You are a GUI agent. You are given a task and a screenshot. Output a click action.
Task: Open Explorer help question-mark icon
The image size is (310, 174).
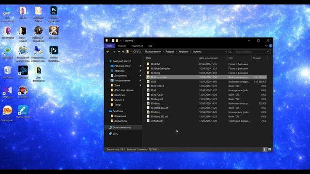tap(270, 46)
